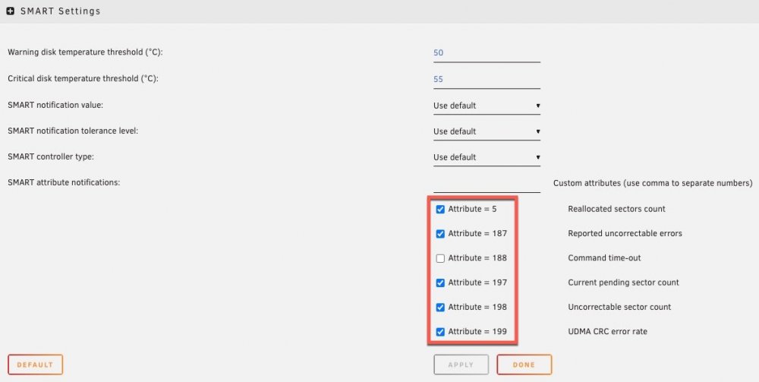Viewport: 759px width, 382px height.
Task: Click the SMART Settings section title
Action: click(60, 11)
